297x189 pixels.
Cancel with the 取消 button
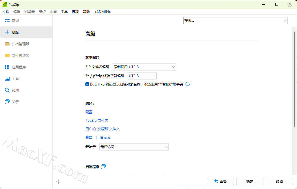(x=279, y=181)
